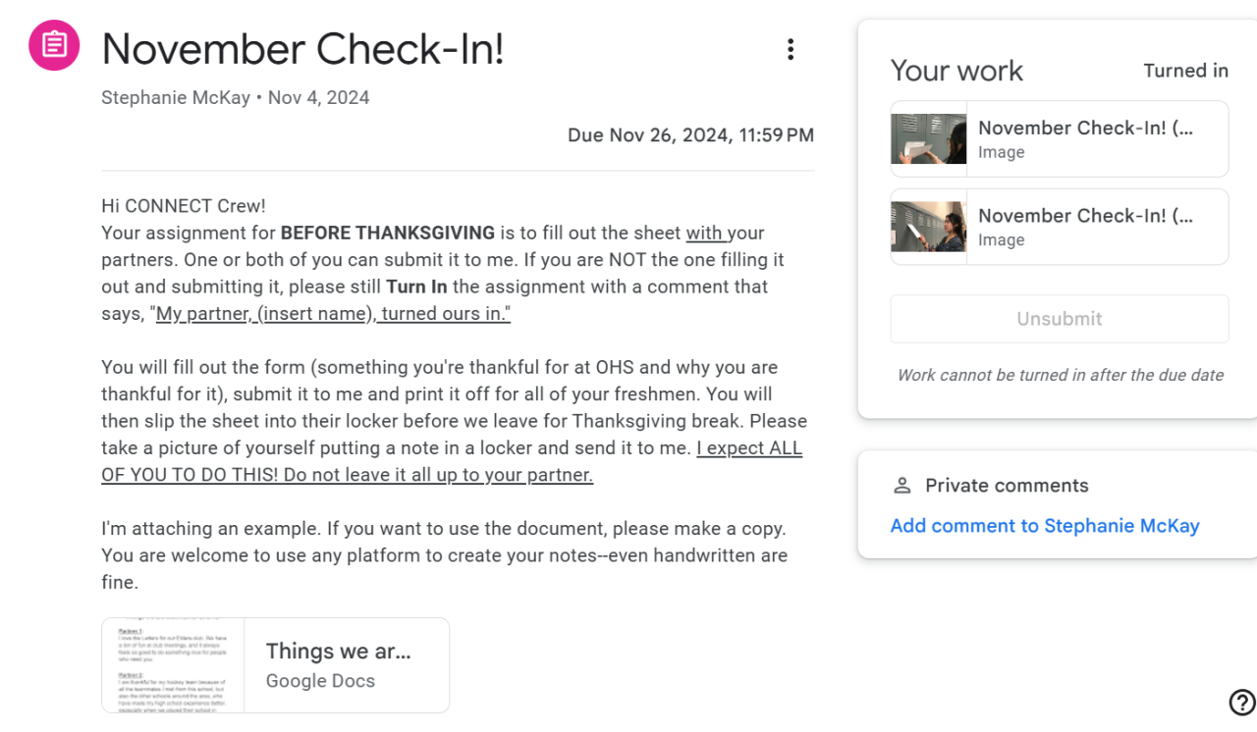Open first submitted image thumbnail of locker note
The height and width of the screenshot is (732, 1257).
click(929, 139)
